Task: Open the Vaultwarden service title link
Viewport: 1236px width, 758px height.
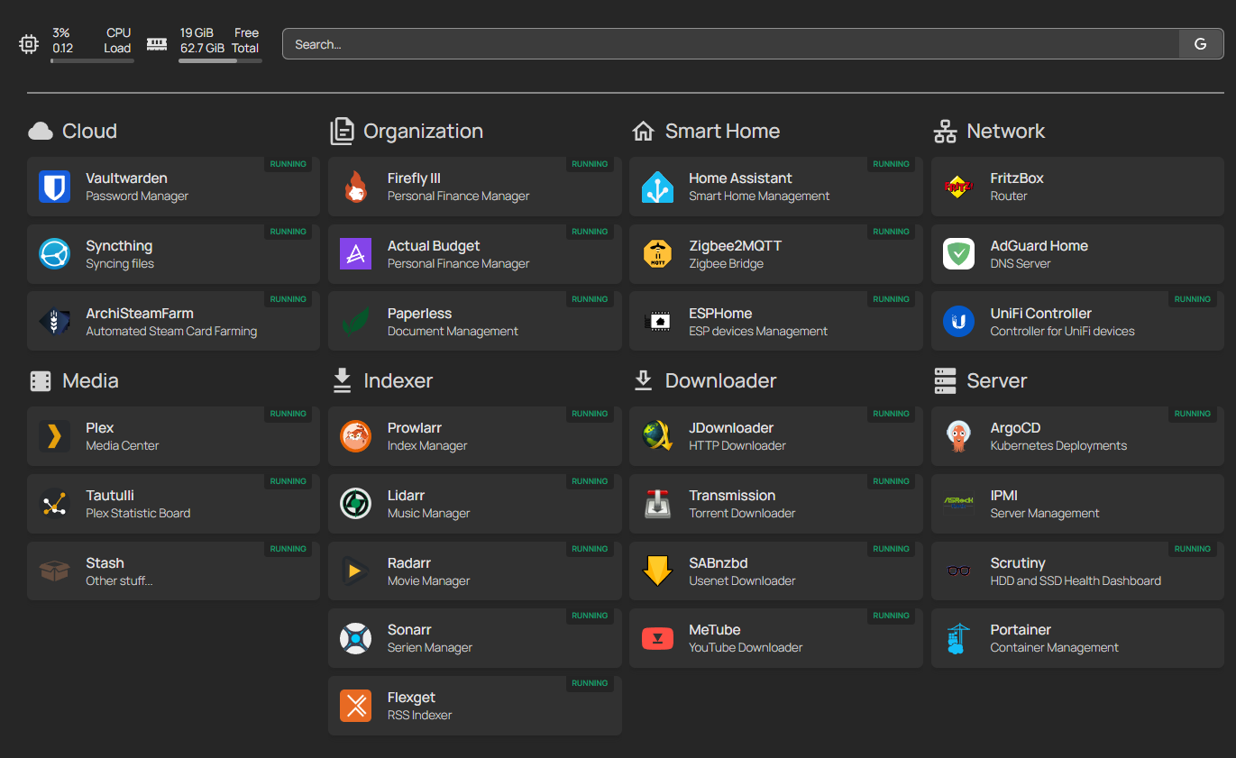Action: click(126, 178)
